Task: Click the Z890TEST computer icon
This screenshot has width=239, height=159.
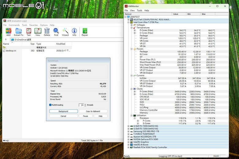Action: 128,17
